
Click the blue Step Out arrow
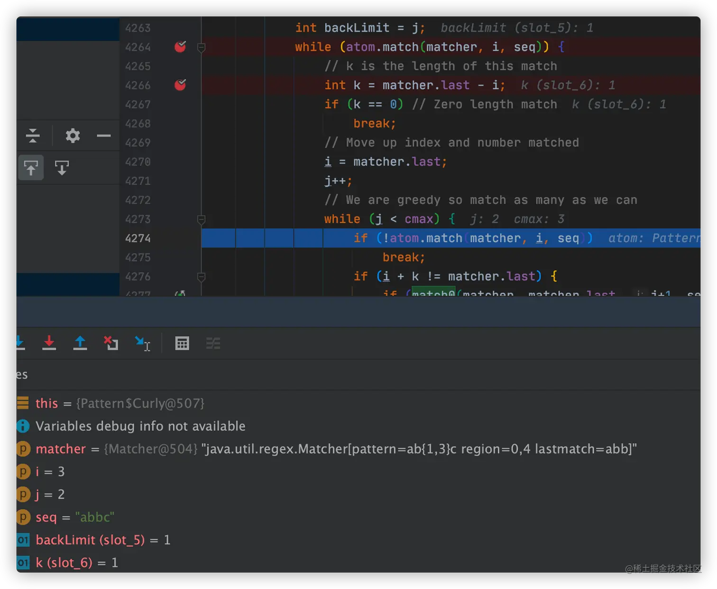click(80, 343)
